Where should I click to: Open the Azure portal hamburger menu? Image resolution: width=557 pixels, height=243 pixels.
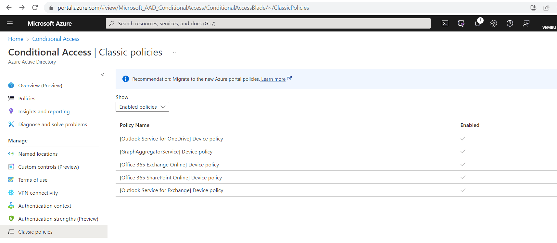click(x=10, y=23)
